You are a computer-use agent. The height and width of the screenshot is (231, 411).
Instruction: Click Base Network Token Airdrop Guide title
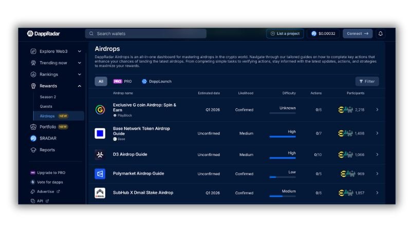[x=141, y=131]
